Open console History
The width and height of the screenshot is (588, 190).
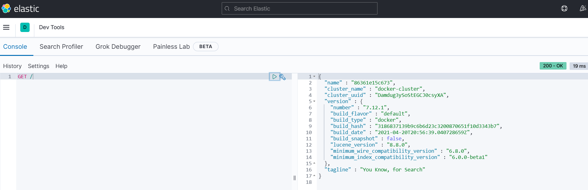[12, 66]
